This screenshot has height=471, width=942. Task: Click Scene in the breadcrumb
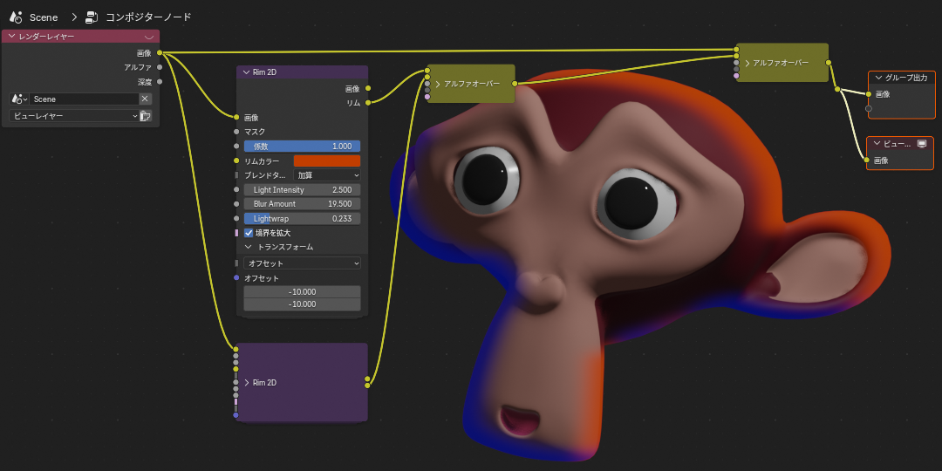(x=44, y=17)
